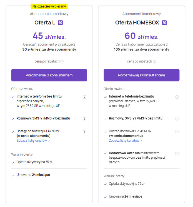Open info icon for Dodatkowa karta SIM
The width and height of the screenshot is (193, 207).
click(x=177, y=153)
